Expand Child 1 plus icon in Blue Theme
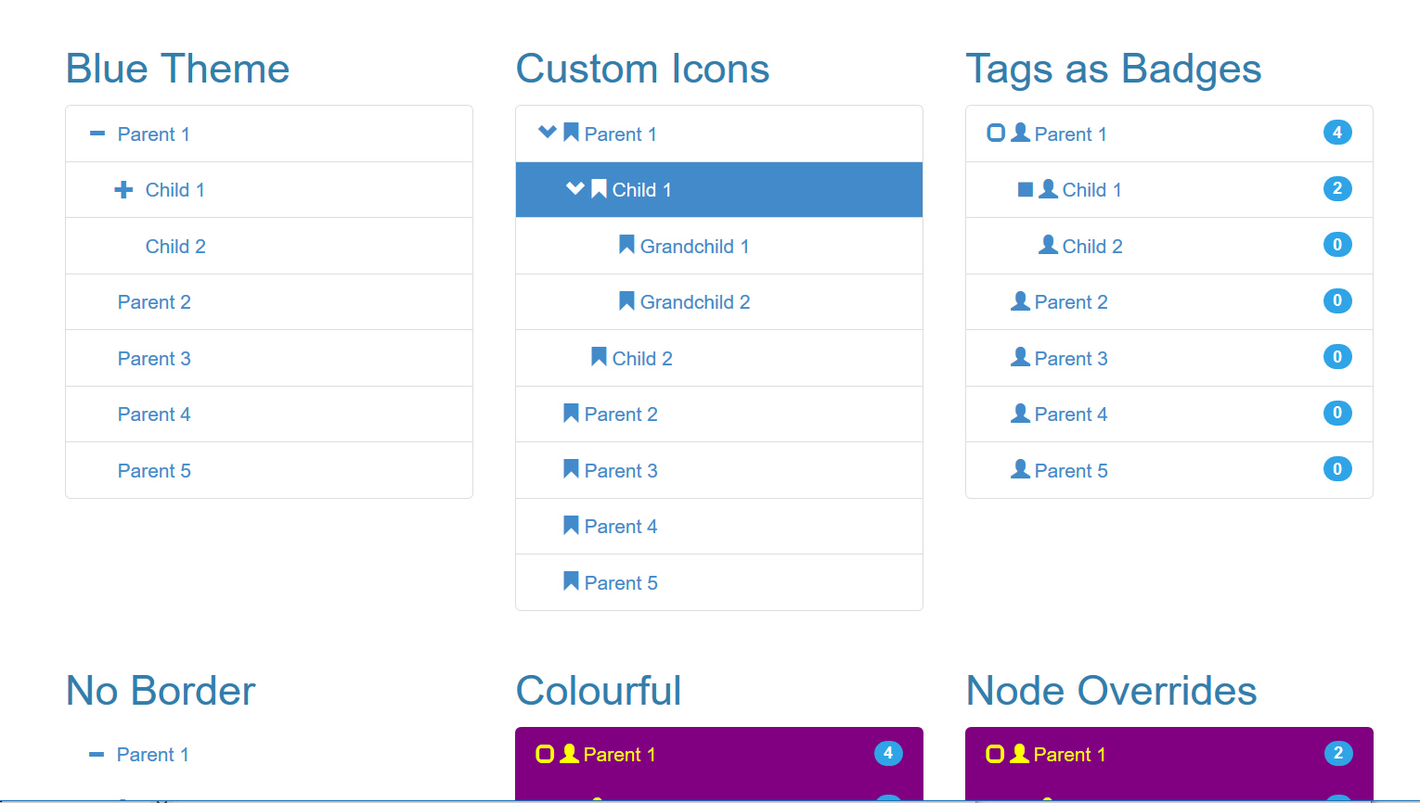1420x803 pixels. (x=123, y=190)
